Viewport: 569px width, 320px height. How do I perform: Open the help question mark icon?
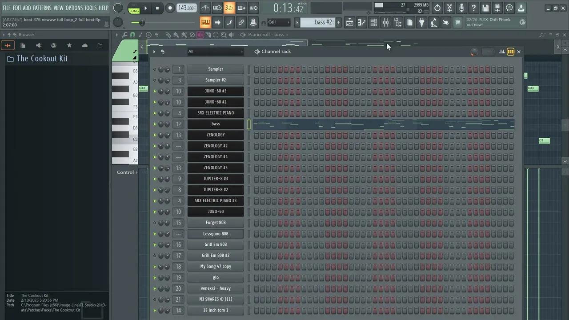[473, 8]
